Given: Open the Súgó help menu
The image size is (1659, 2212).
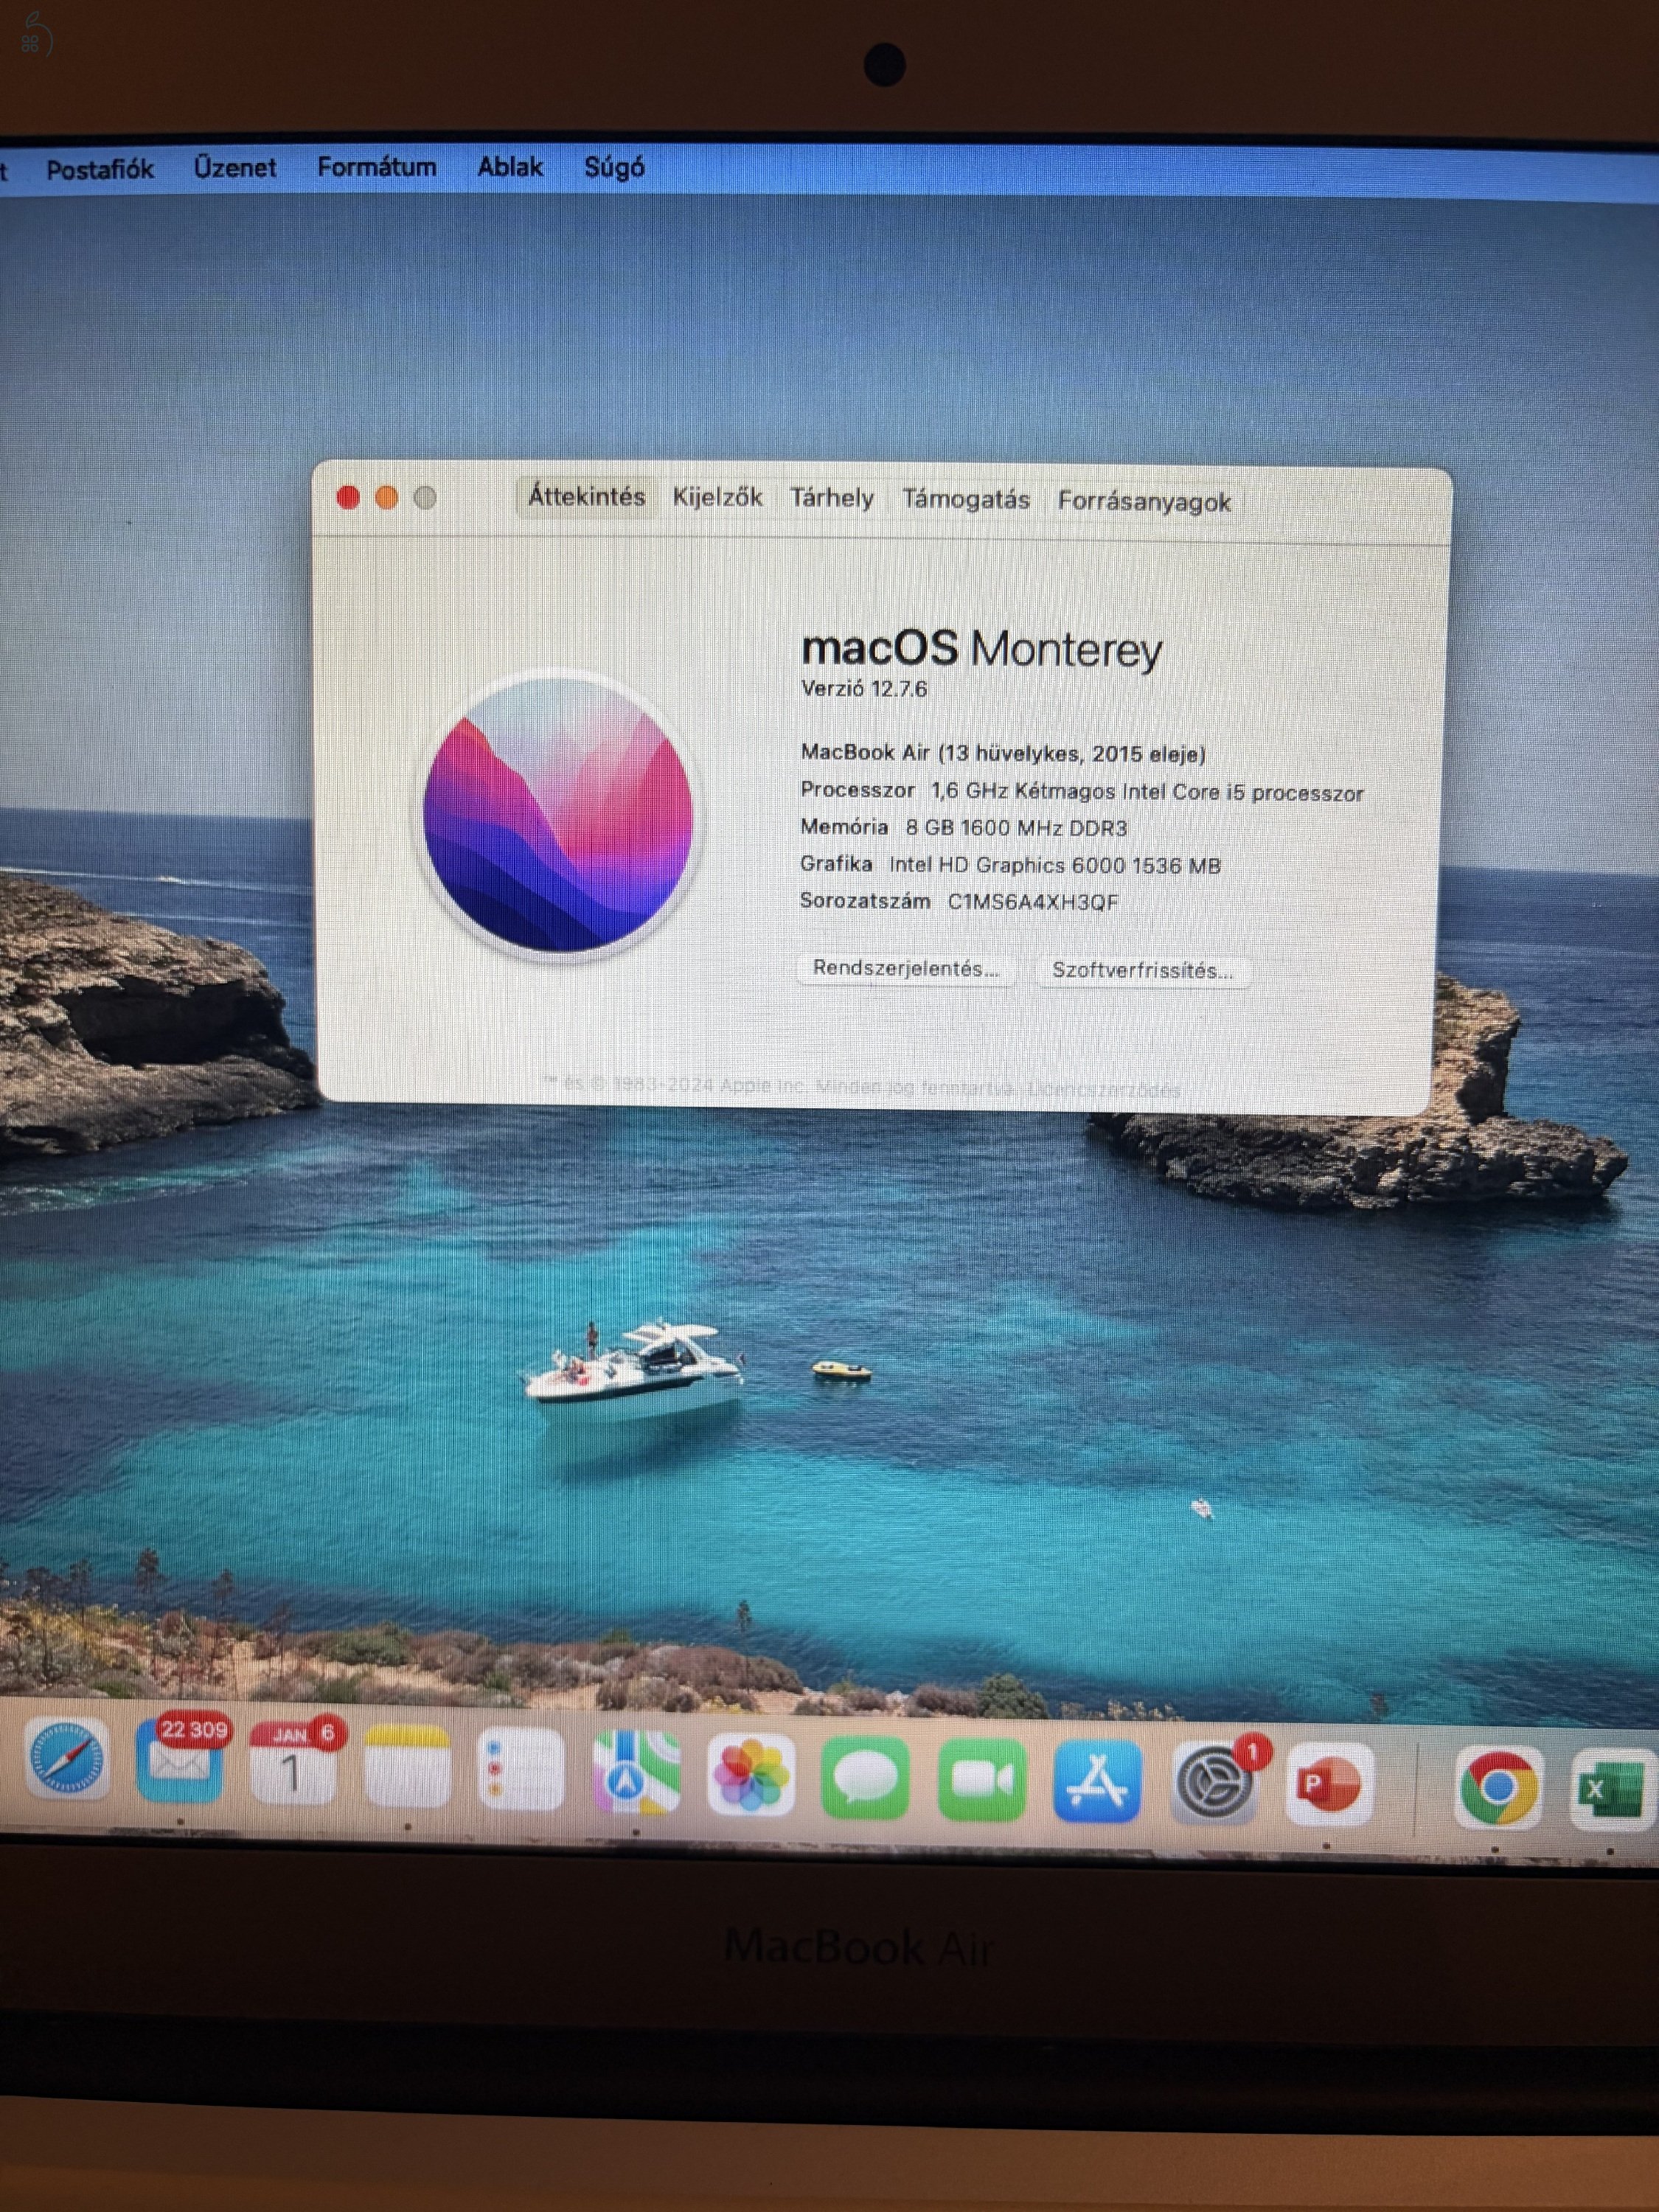Looking at the screenshot, I should pyautogui.click(x=614, y=167).
